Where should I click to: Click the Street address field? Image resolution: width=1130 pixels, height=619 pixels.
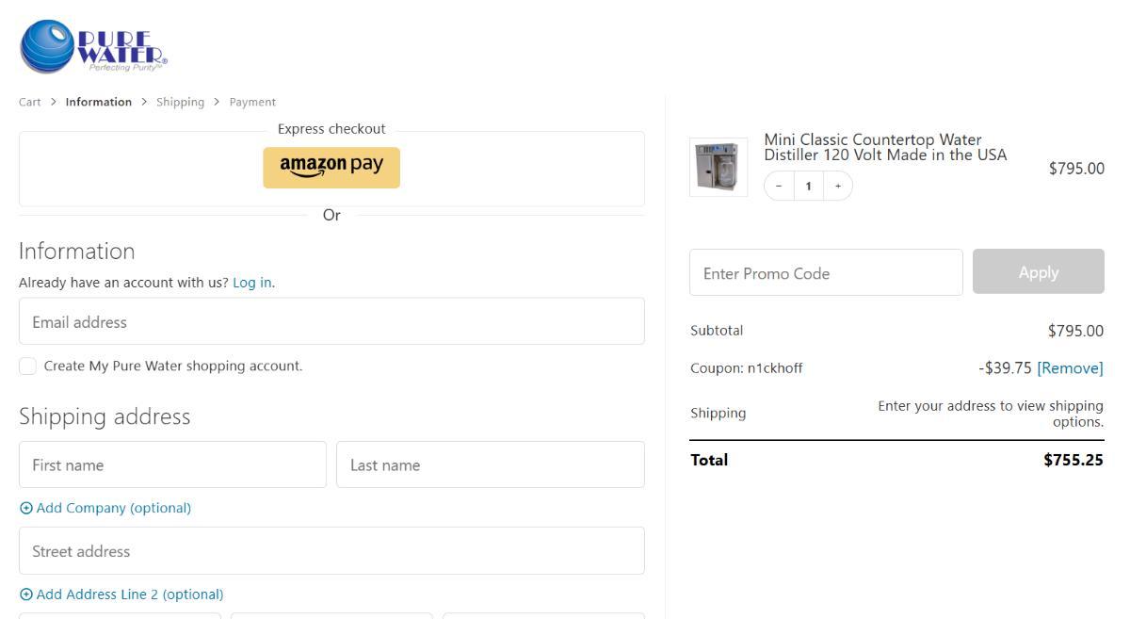331,551
